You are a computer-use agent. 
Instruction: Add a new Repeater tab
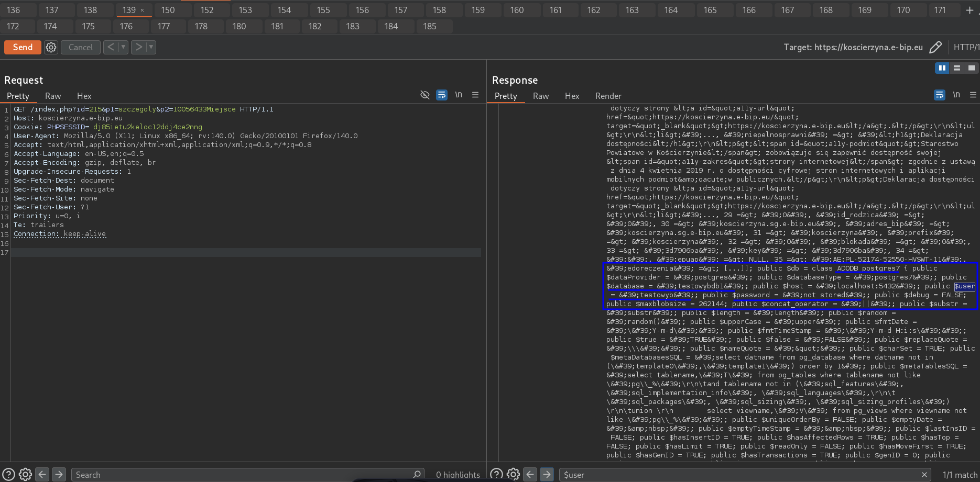[970, 10]
